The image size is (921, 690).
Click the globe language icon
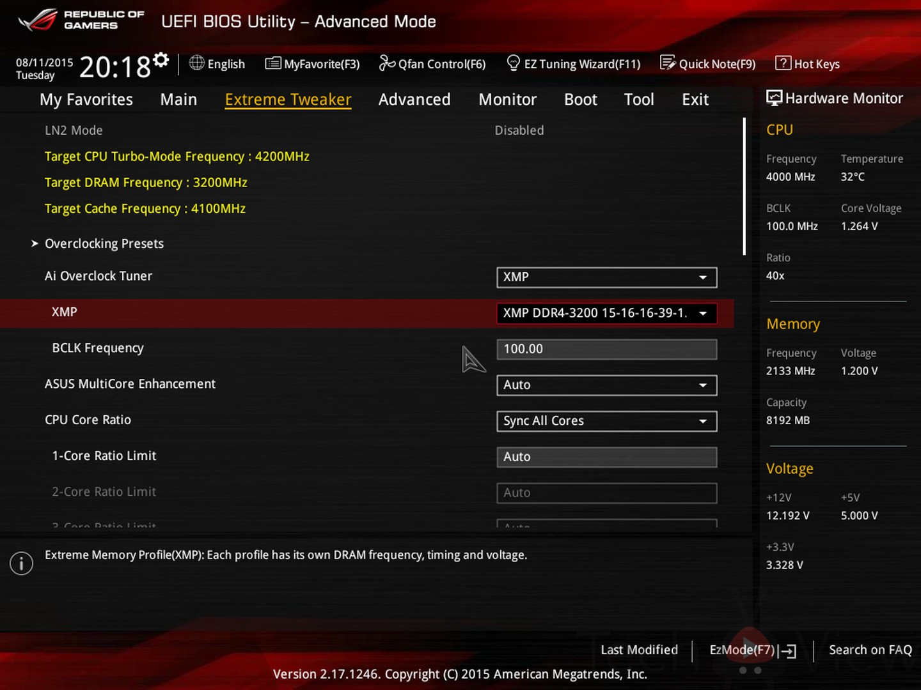click(x=197, y=63)
